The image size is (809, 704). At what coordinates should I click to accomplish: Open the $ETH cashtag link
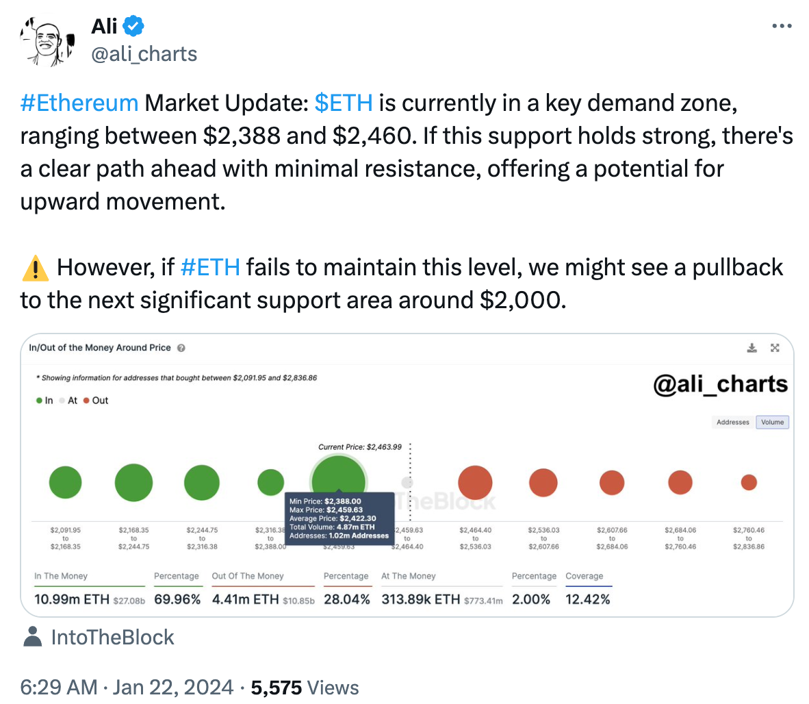344,103
